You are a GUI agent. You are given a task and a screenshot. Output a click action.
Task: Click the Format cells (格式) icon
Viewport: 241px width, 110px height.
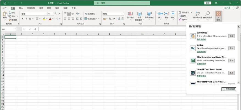(173, 14)
